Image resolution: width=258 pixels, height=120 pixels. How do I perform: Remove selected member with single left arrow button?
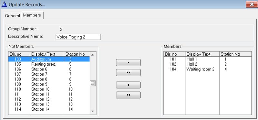tap(128, 85)
